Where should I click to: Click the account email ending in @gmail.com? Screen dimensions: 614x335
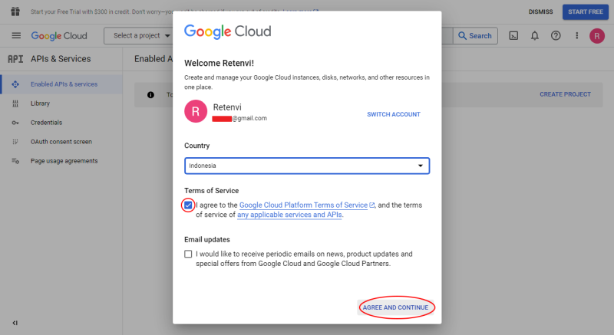pyautogui.click(x=239, y=118)
